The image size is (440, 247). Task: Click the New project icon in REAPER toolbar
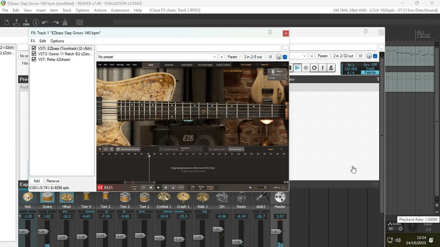coord(7,23)
